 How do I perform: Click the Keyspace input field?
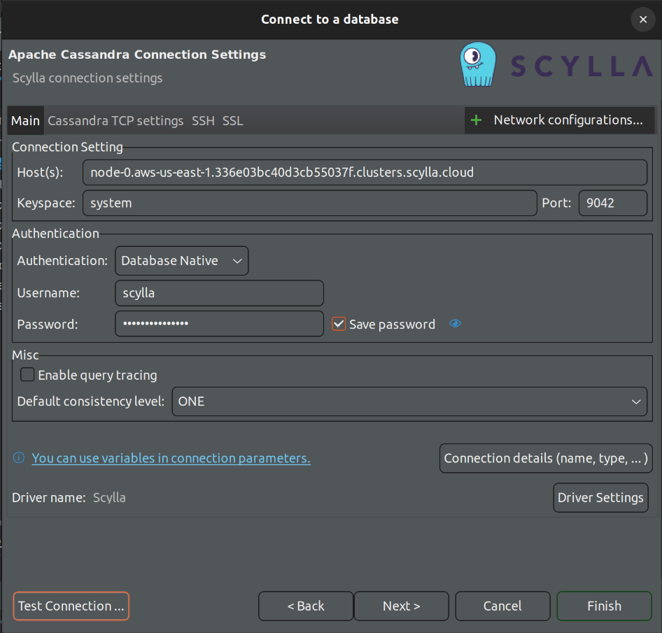coord(310,203)
